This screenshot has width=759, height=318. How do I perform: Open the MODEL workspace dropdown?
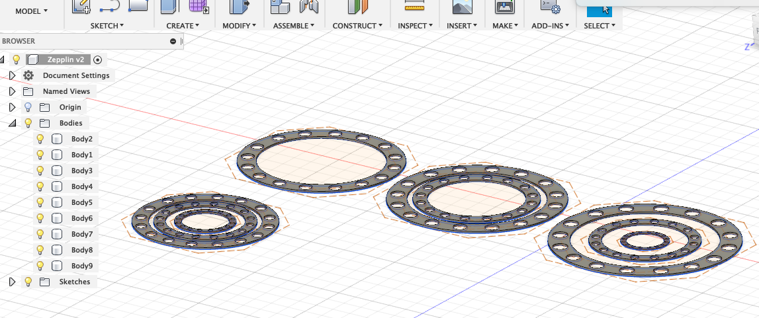(32, 11)
